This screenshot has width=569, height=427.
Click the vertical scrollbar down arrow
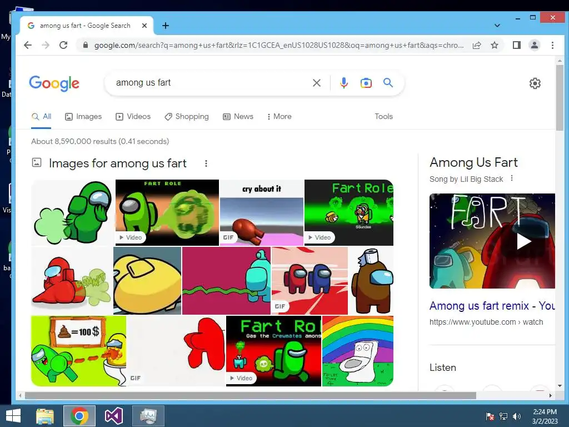point(560,386)
